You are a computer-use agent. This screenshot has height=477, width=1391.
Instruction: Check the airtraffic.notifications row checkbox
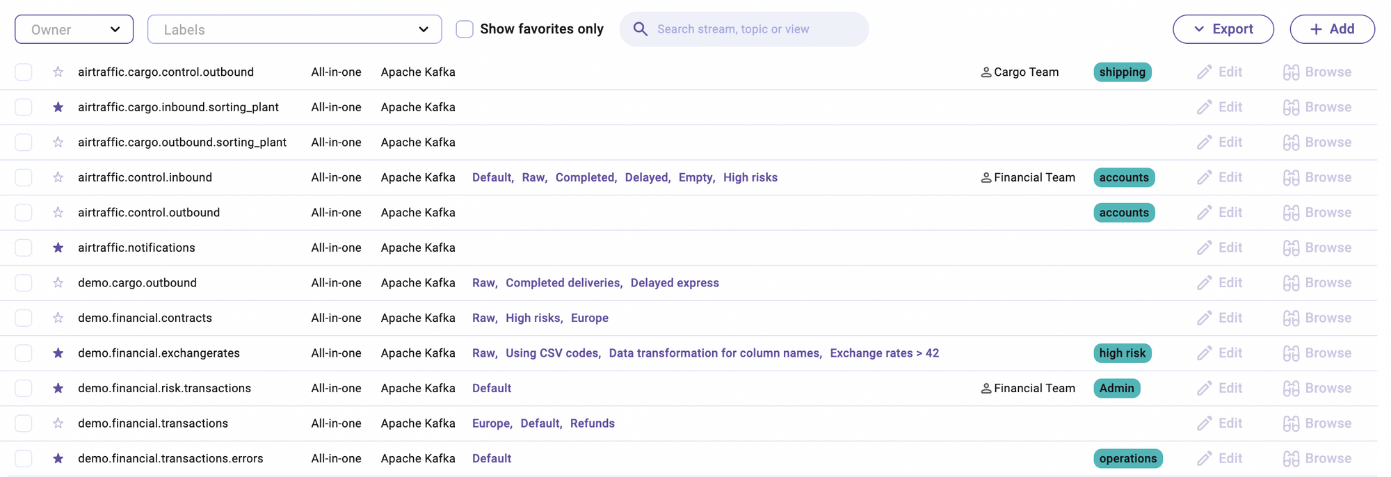tap(24, 248)
